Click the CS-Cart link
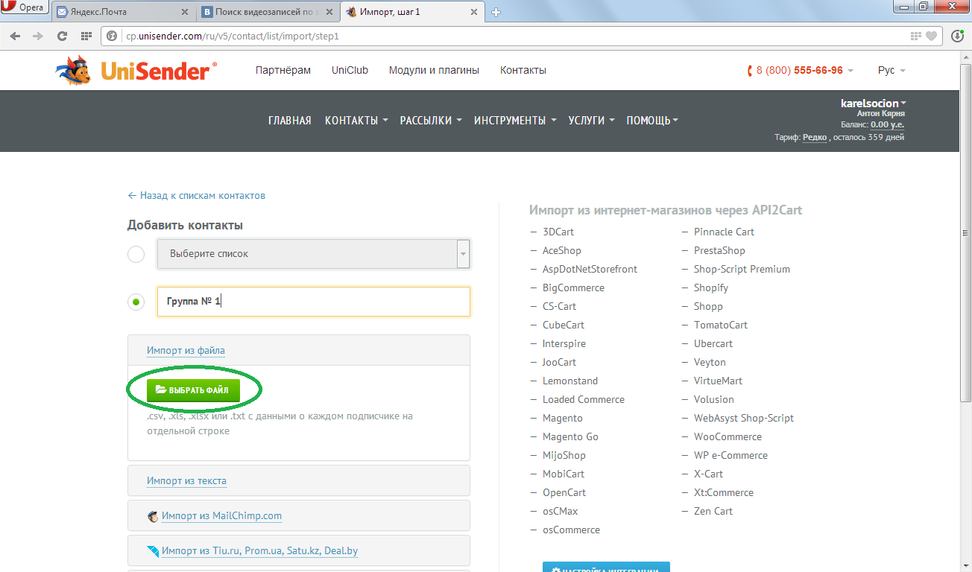Viewport: 972px width, 572px height. click(559, 306)
